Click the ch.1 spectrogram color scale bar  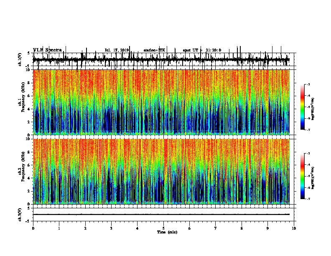[303, 107]
